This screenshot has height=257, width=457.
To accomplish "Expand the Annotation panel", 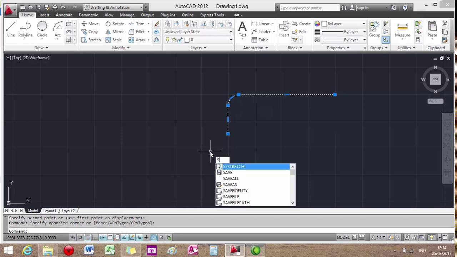I will coord(255,48).
